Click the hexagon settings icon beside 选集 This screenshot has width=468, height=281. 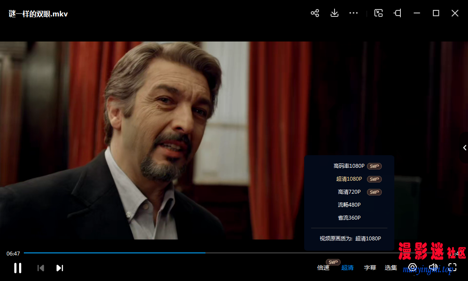click(413, 268)
